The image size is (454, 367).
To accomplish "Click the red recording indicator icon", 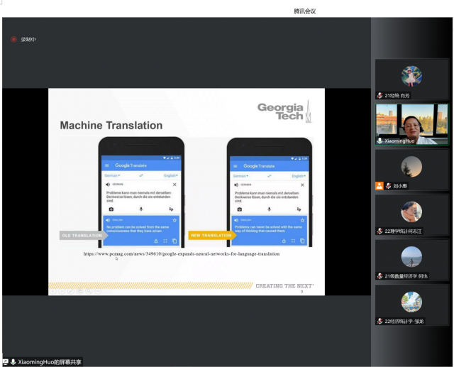I will point(13,39).
